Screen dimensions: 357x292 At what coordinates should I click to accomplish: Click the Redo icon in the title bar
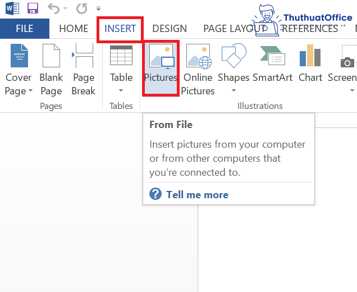[x=81, y=8]
